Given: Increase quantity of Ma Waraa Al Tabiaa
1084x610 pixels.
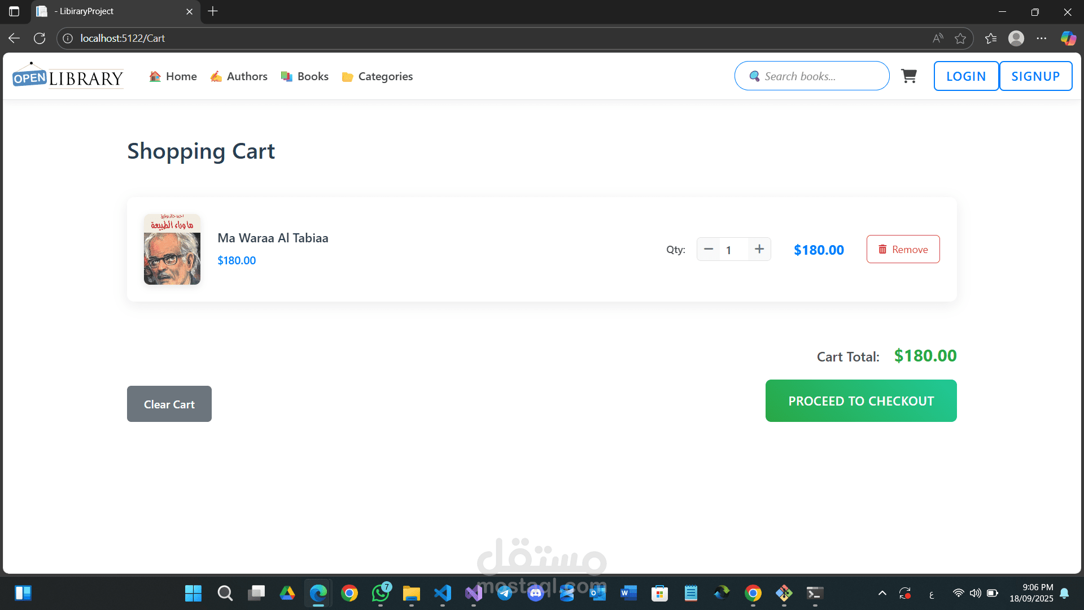Looking at the screenshot, I should (x=759, y=249).
